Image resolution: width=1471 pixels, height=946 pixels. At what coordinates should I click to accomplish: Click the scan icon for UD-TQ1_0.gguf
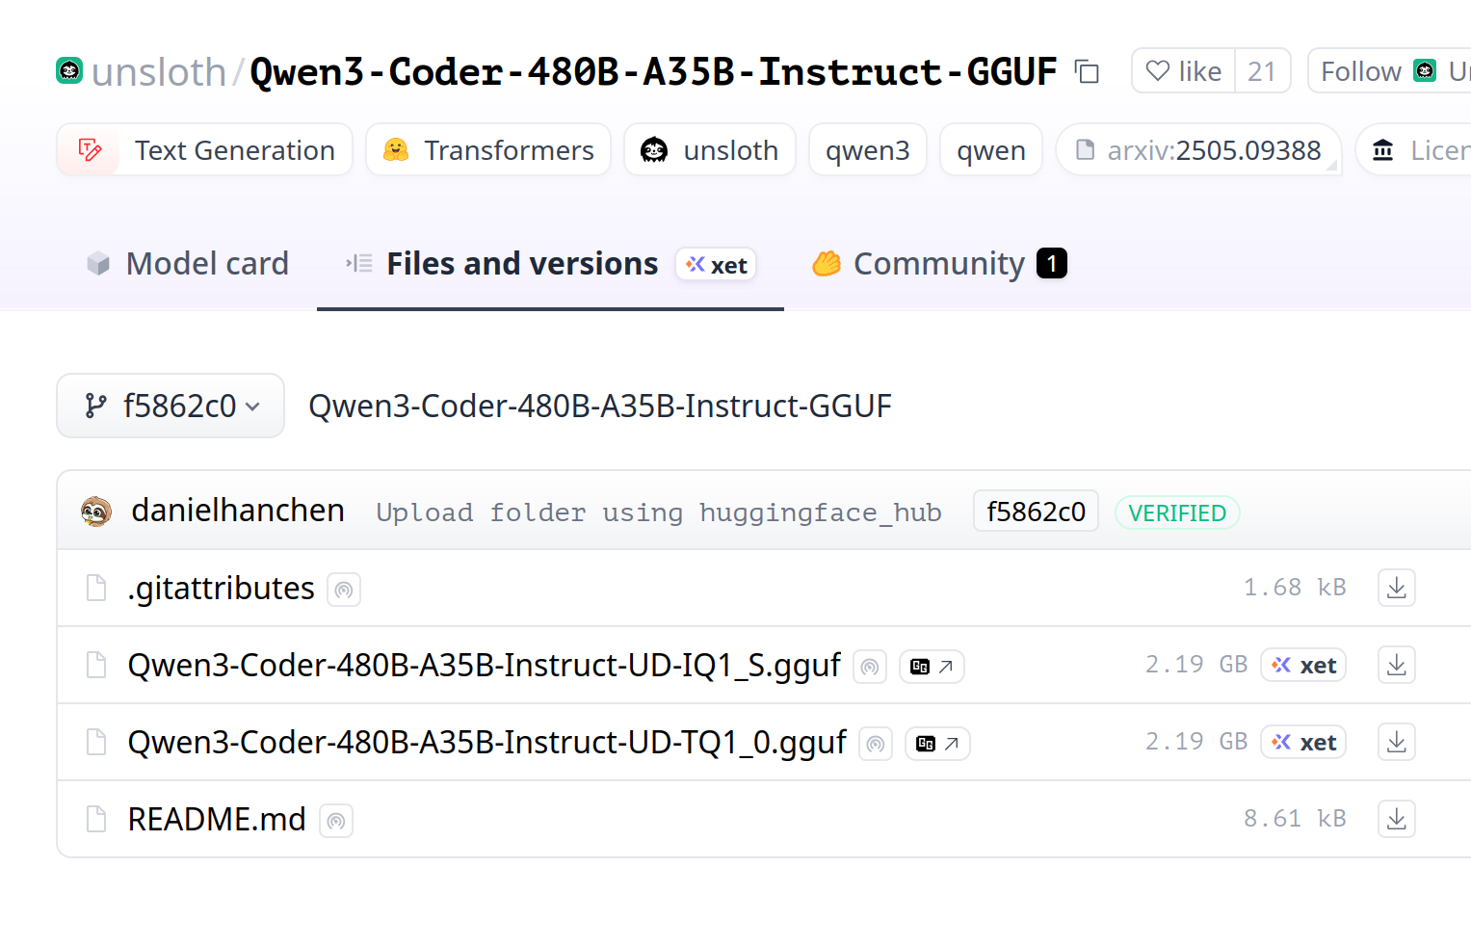(x=876, y=744)
